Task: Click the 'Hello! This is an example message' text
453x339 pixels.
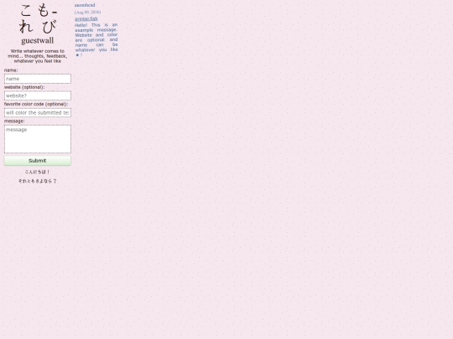Action: pos(96,39)
